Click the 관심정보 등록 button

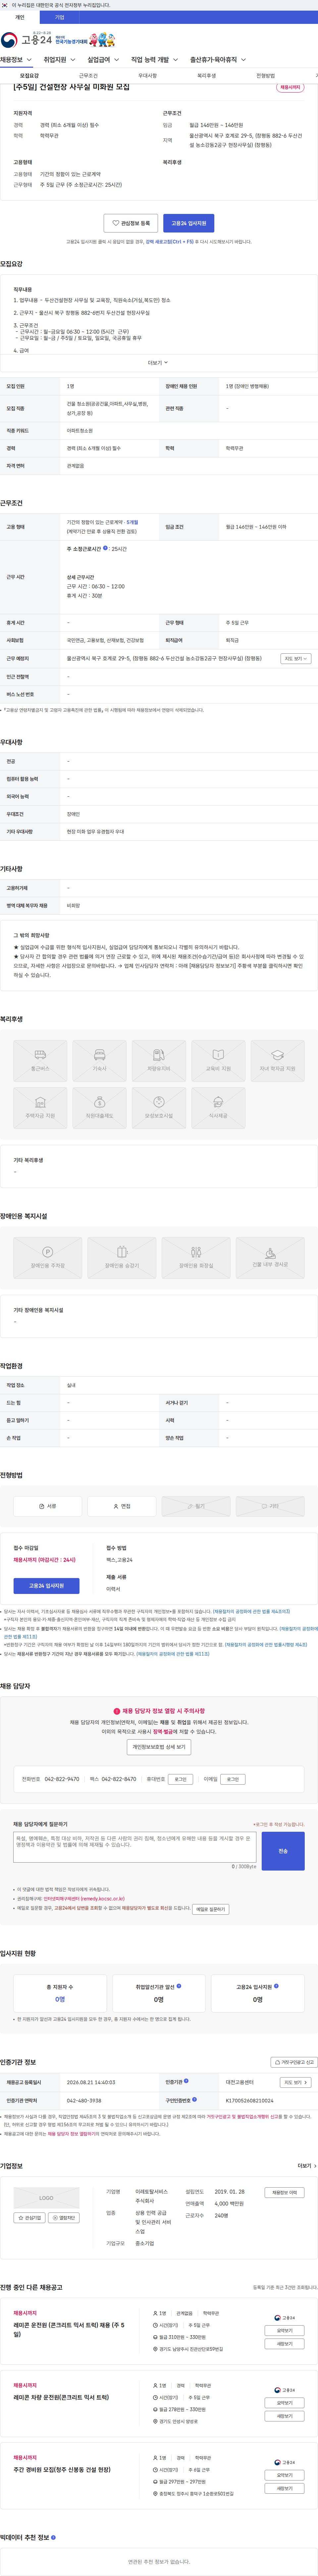coord(131,223)
